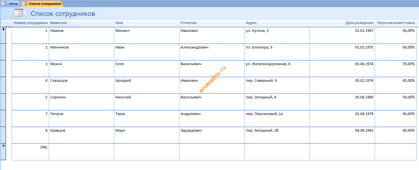Click the 70,00% personal rate cell

(396, 69)
